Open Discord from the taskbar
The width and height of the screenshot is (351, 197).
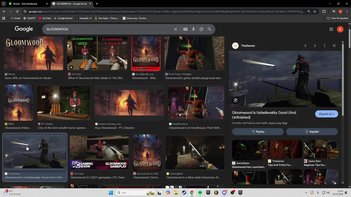(x=224, y=193)
